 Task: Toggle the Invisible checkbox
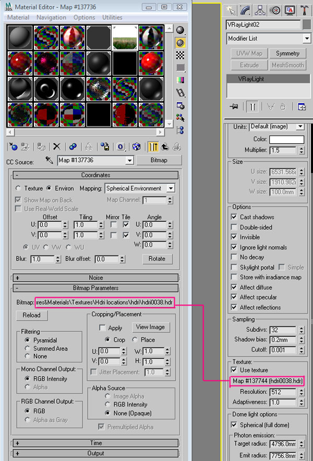pyautogui.click(x=234, y=237)
